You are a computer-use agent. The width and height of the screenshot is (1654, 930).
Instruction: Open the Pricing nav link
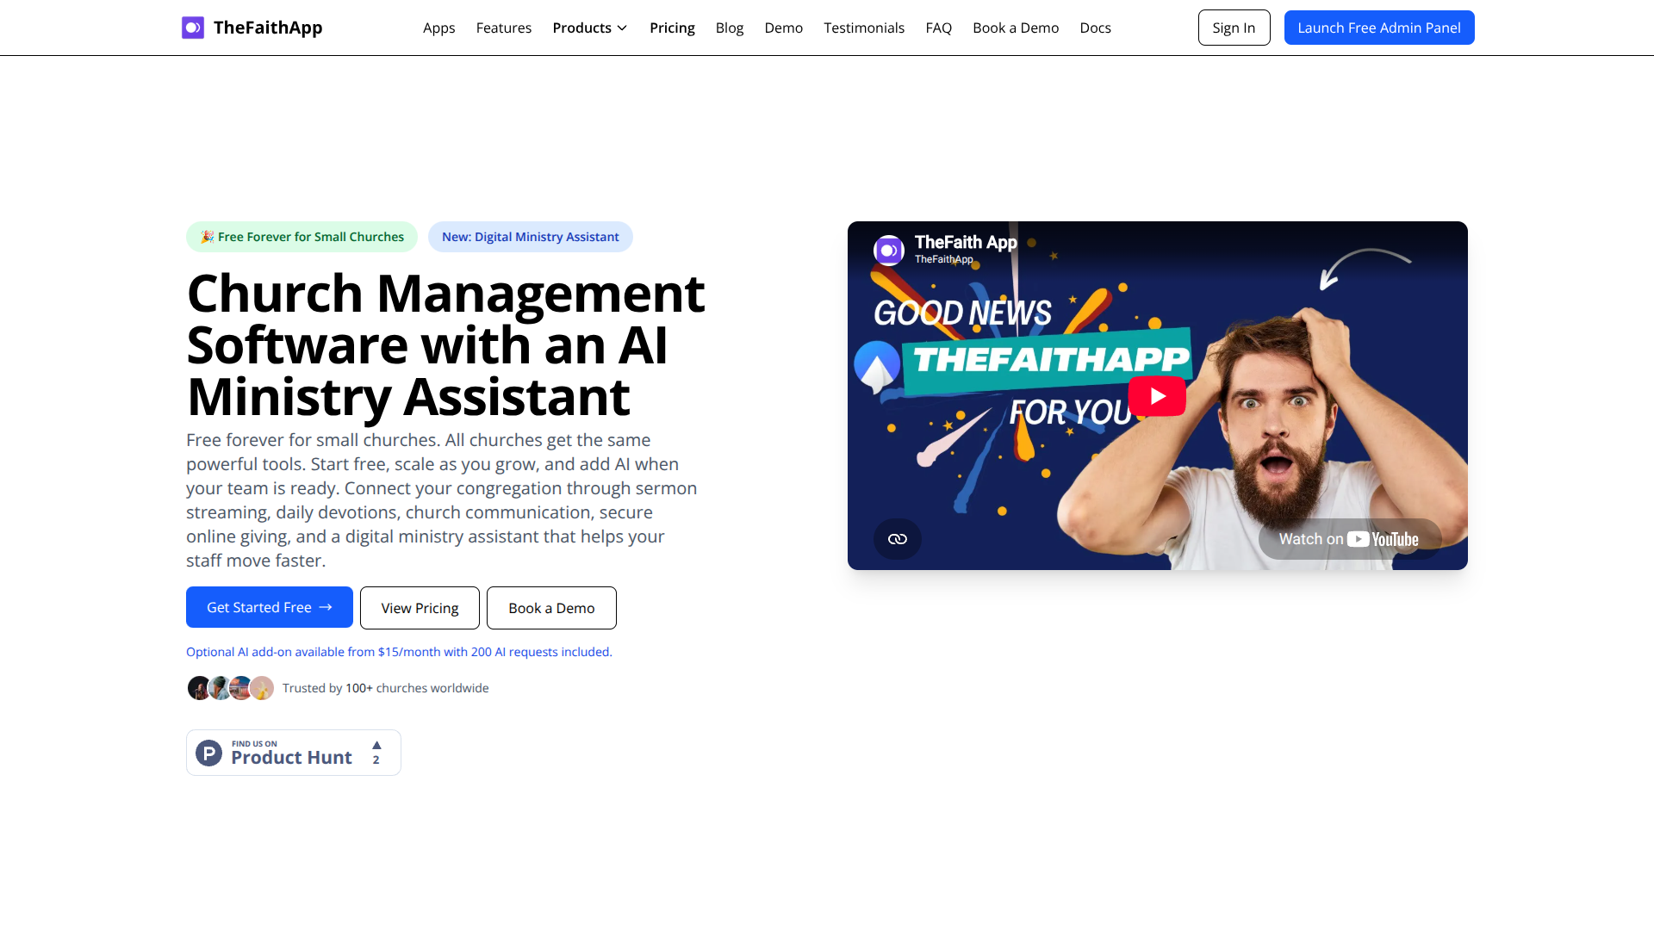pos(672,28)
